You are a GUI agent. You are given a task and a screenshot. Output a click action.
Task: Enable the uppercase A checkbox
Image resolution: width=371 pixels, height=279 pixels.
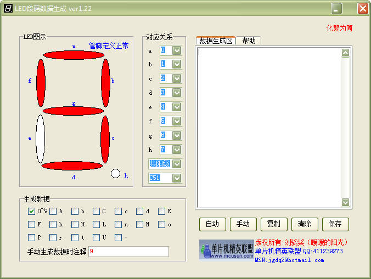click(x=53, y=211)
